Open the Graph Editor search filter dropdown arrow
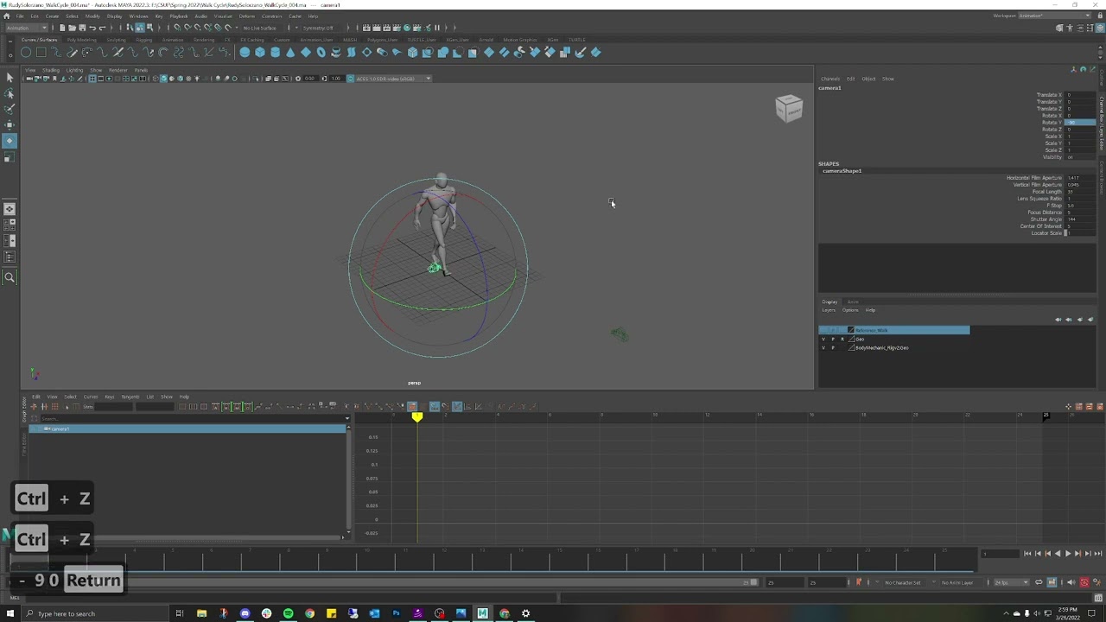1106x622 pixels. 346,419
